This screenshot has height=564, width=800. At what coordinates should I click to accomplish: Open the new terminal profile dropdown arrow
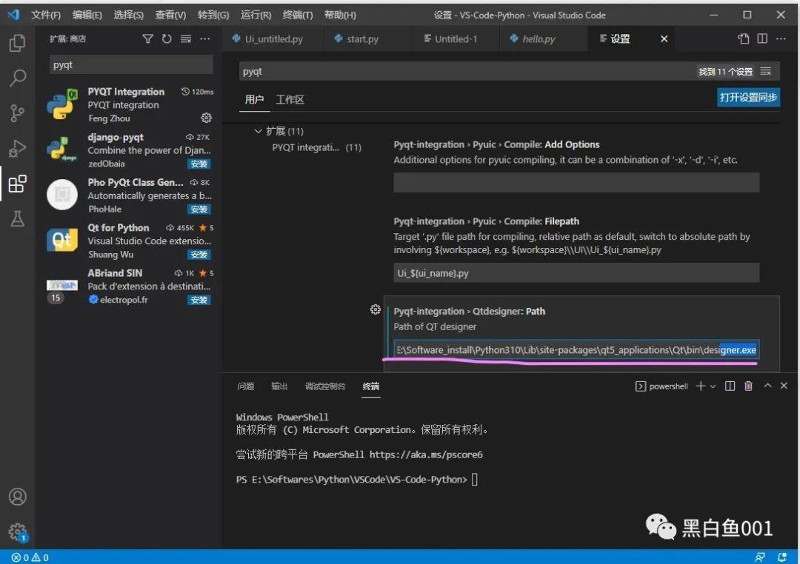[713, 386]
